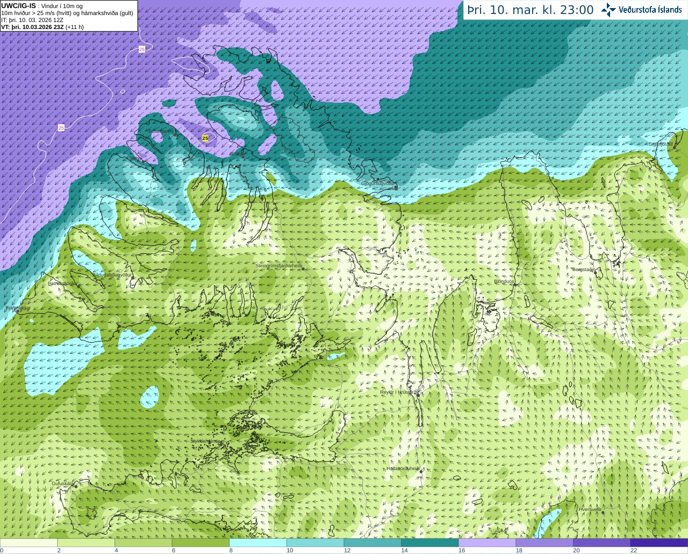The width and height of the screenshot is (688, 554).
Task: Click the Hveravellir station marker
Action: tap(603, 513)
